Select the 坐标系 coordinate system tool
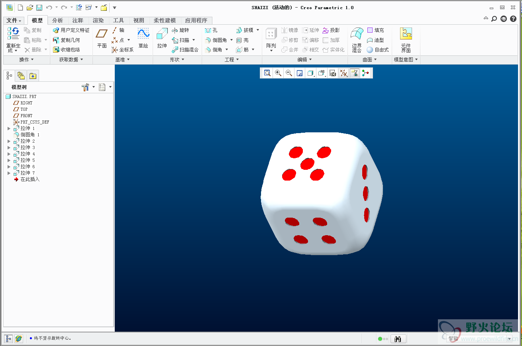 [123, 50]
